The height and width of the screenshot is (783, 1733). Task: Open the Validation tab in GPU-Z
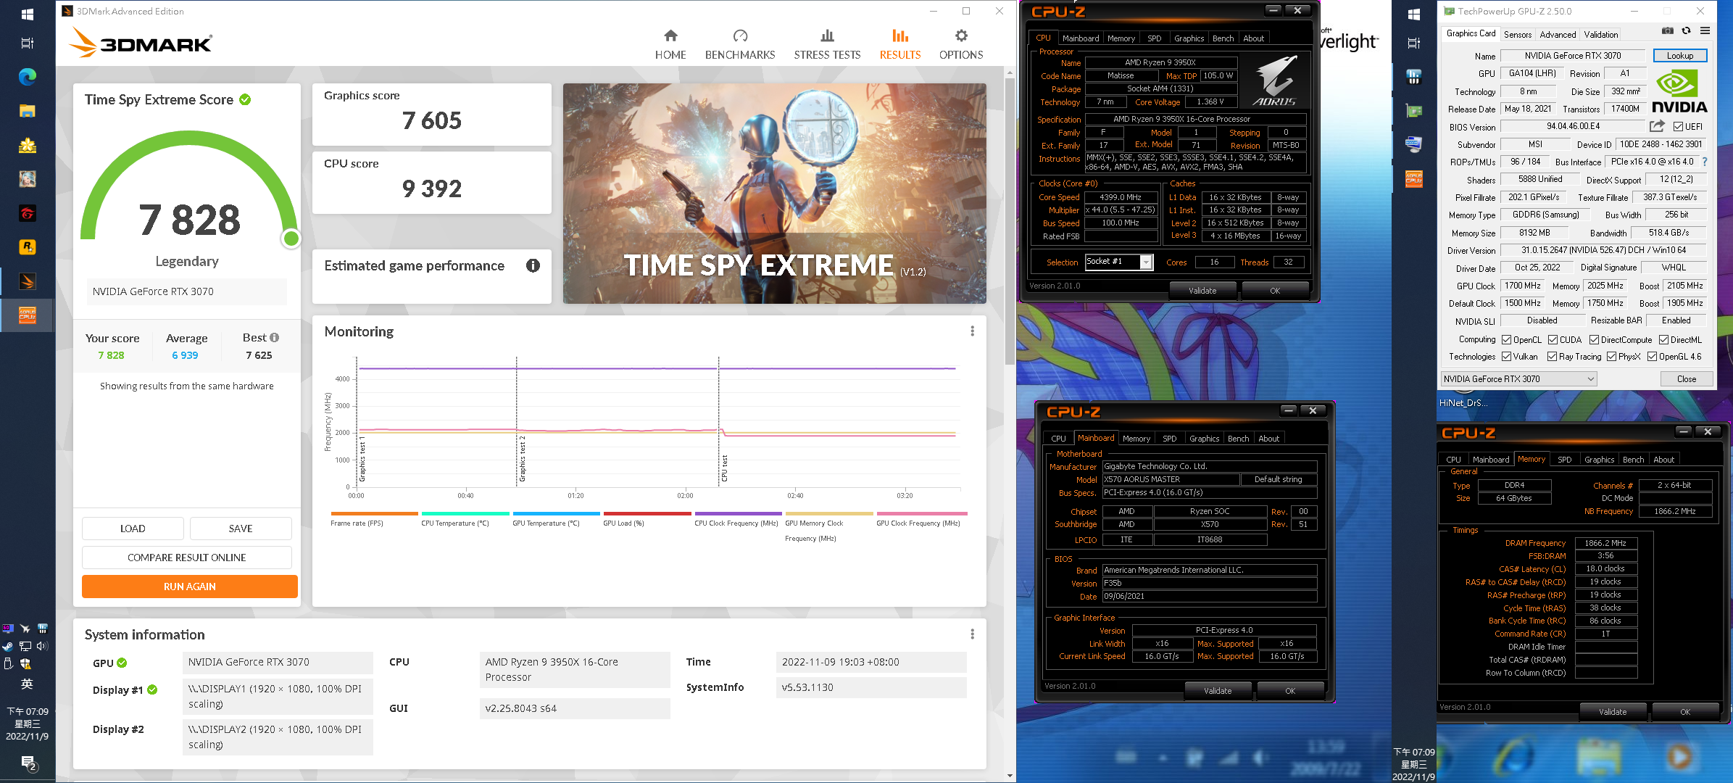1601,34
